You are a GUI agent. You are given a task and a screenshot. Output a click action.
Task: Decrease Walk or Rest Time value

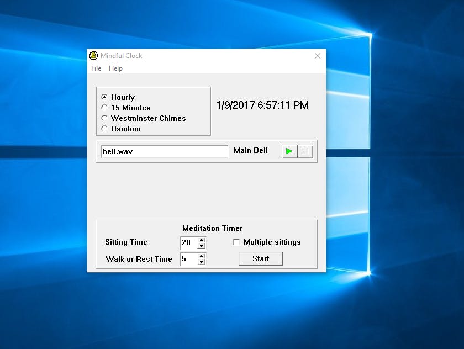point(201,262)
